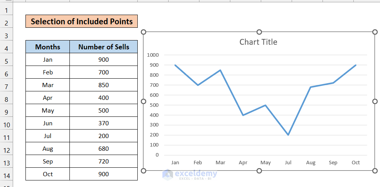Select the Number of Sells header cell
The width and height of the screenshot is (380, 187).
[103, 47]
